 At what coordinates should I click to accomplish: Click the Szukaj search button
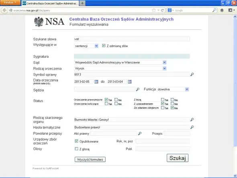tap(178, 158)
